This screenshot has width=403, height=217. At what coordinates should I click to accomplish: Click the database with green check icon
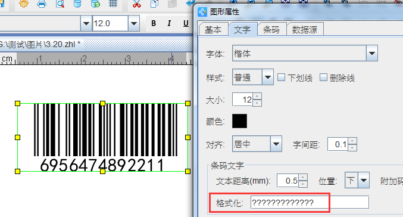pos(95,4)
